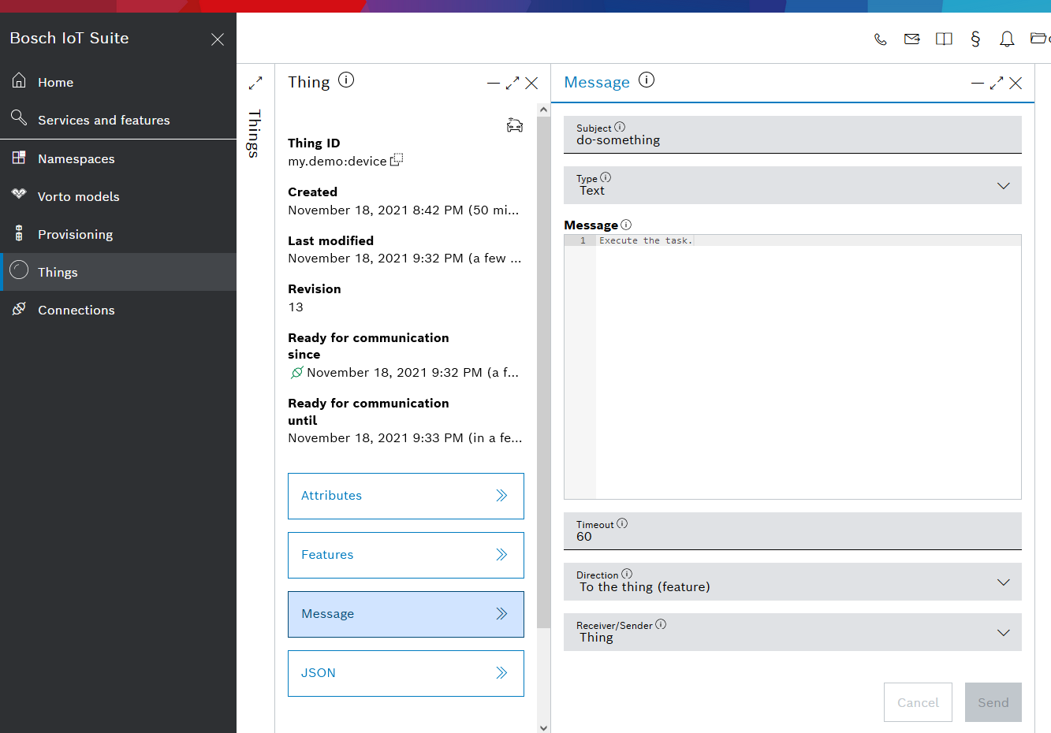The width and height of the screenshot is (1051, 733).
Task: Click Thing panel scrollbar up arrow
Action: point(543,110)
